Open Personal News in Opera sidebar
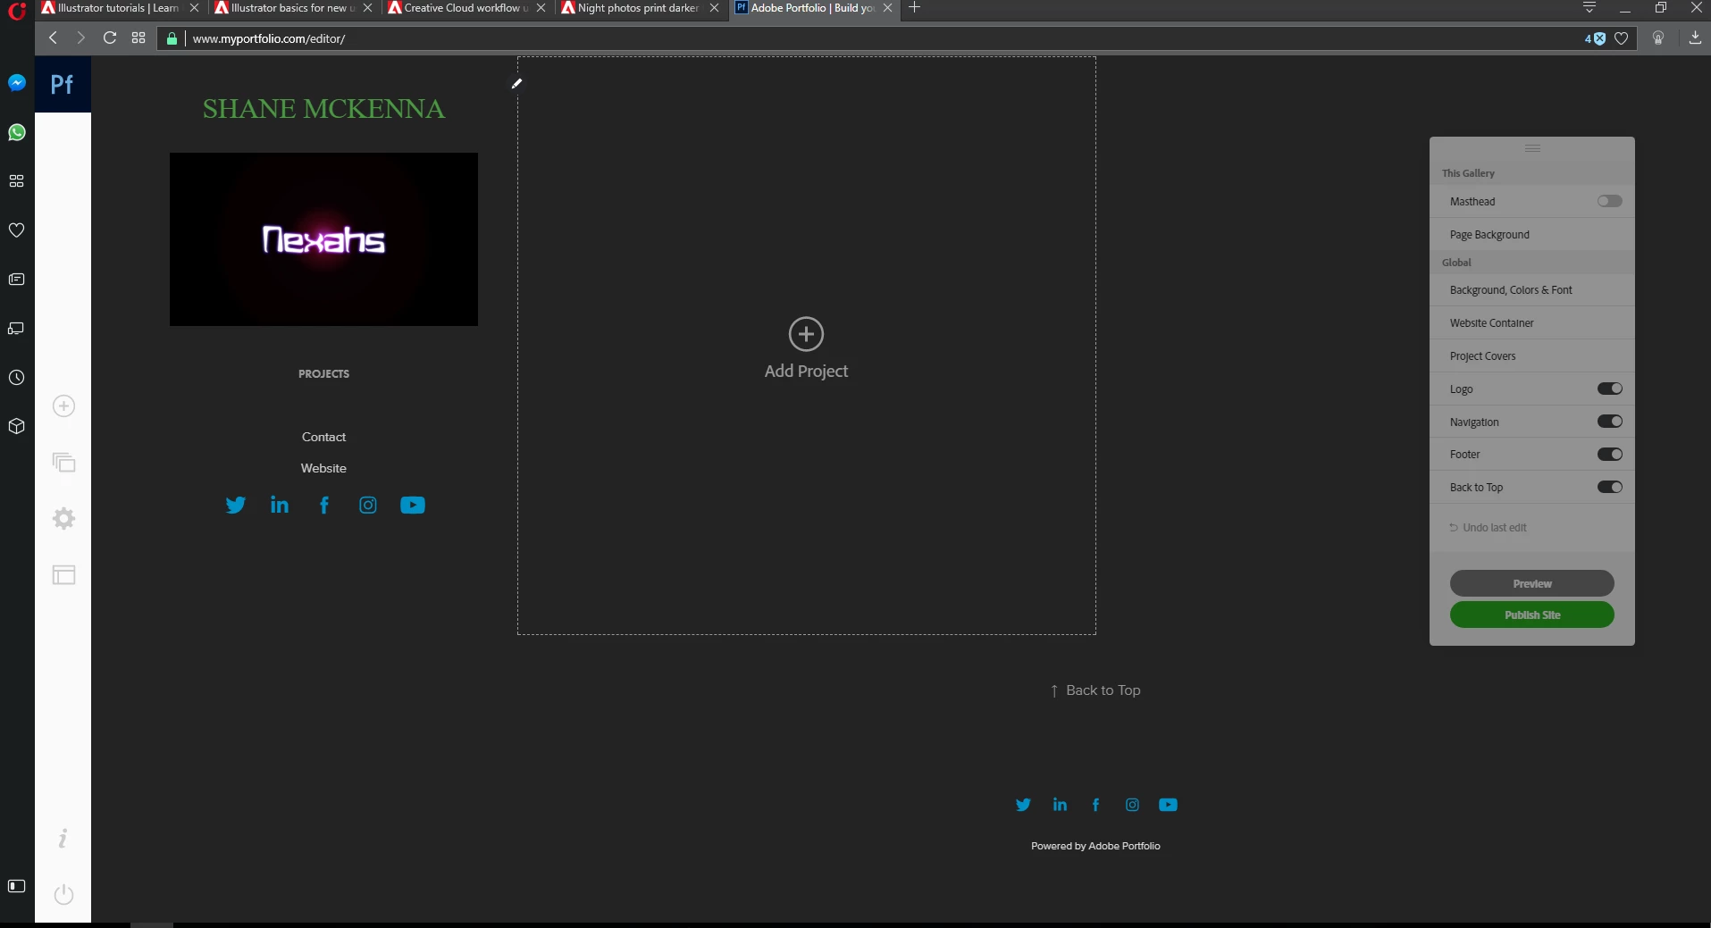1711x928 pixels. (x=16, y=280)
